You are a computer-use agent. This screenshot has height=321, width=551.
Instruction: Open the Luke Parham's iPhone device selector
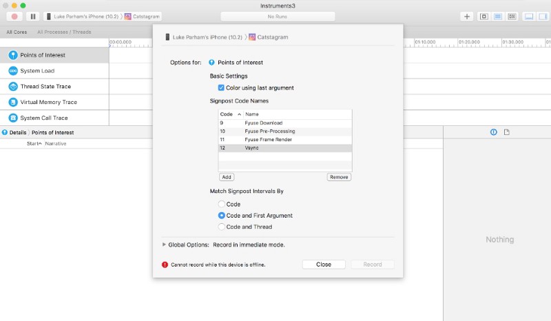click(83, 17)
